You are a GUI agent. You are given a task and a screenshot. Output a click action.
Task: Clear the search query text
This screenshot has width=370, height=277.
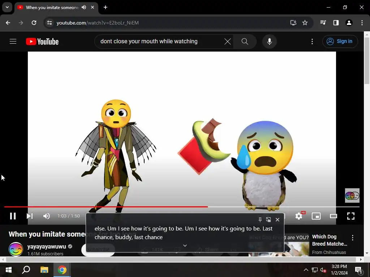(x=228, y=41)
